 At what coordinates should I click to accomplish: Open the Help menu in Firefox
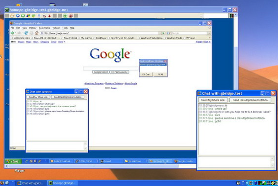72,28
